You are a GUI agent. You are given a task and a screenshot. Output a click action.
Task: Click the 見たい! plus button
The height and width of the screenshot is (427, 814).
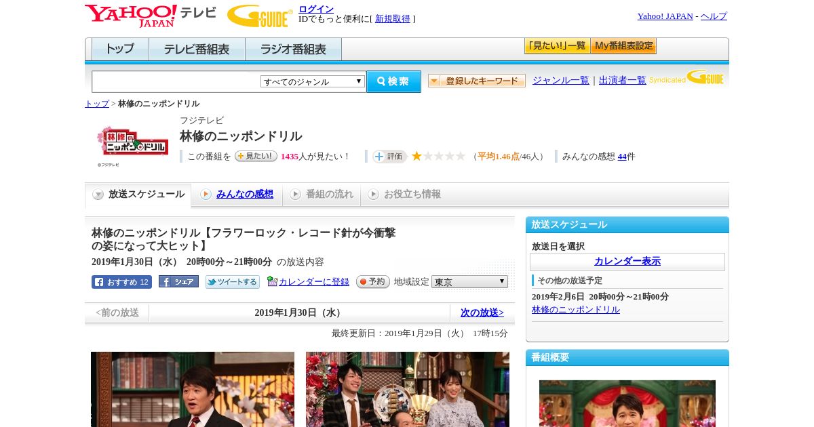[256, 156]
